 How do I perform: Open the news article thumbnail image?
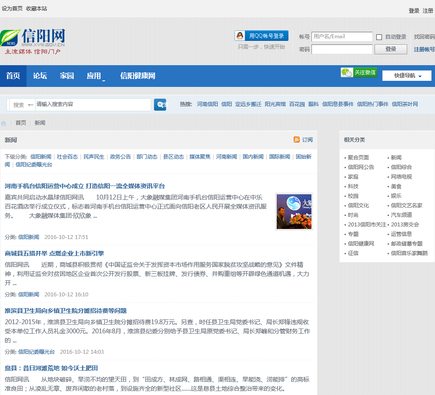point(294,212)
